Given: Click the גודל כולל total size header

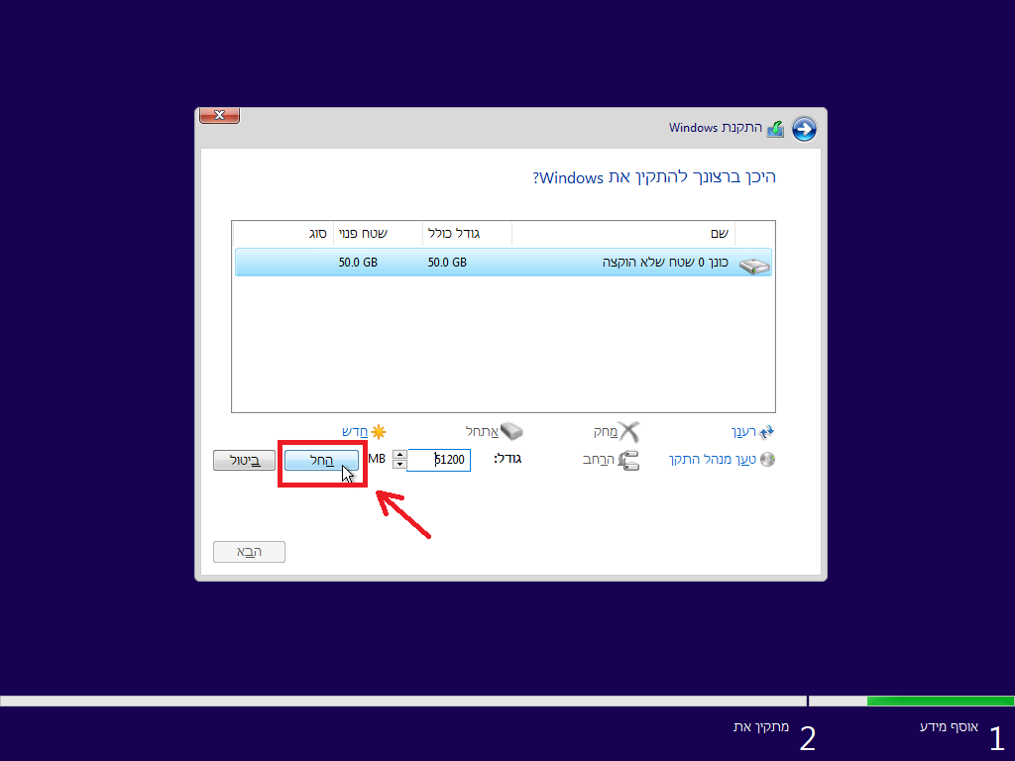Looking at the screenshot, I should (x=468, y=234).
